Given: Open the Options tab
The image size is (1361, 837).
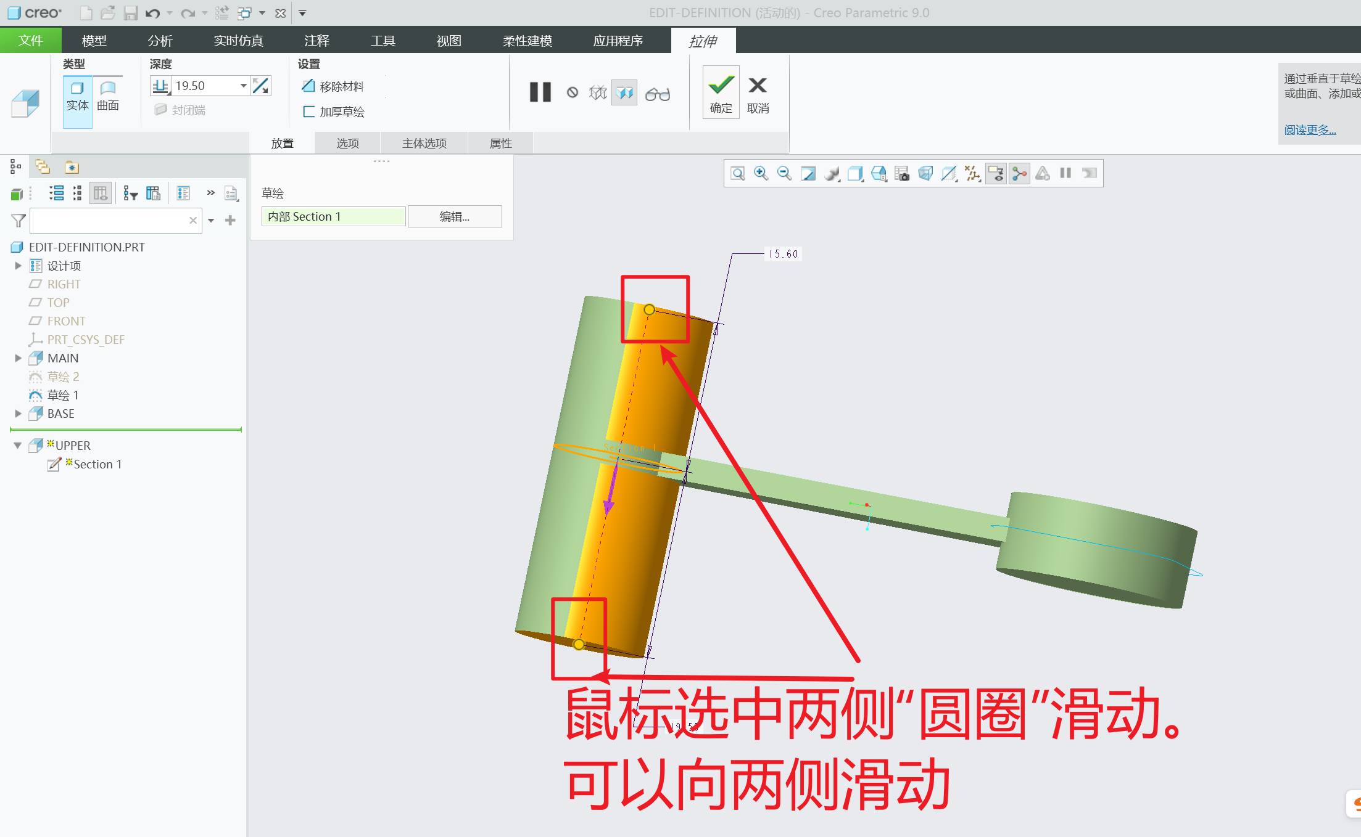Looking at the screenshot, I should click(347, 143).
